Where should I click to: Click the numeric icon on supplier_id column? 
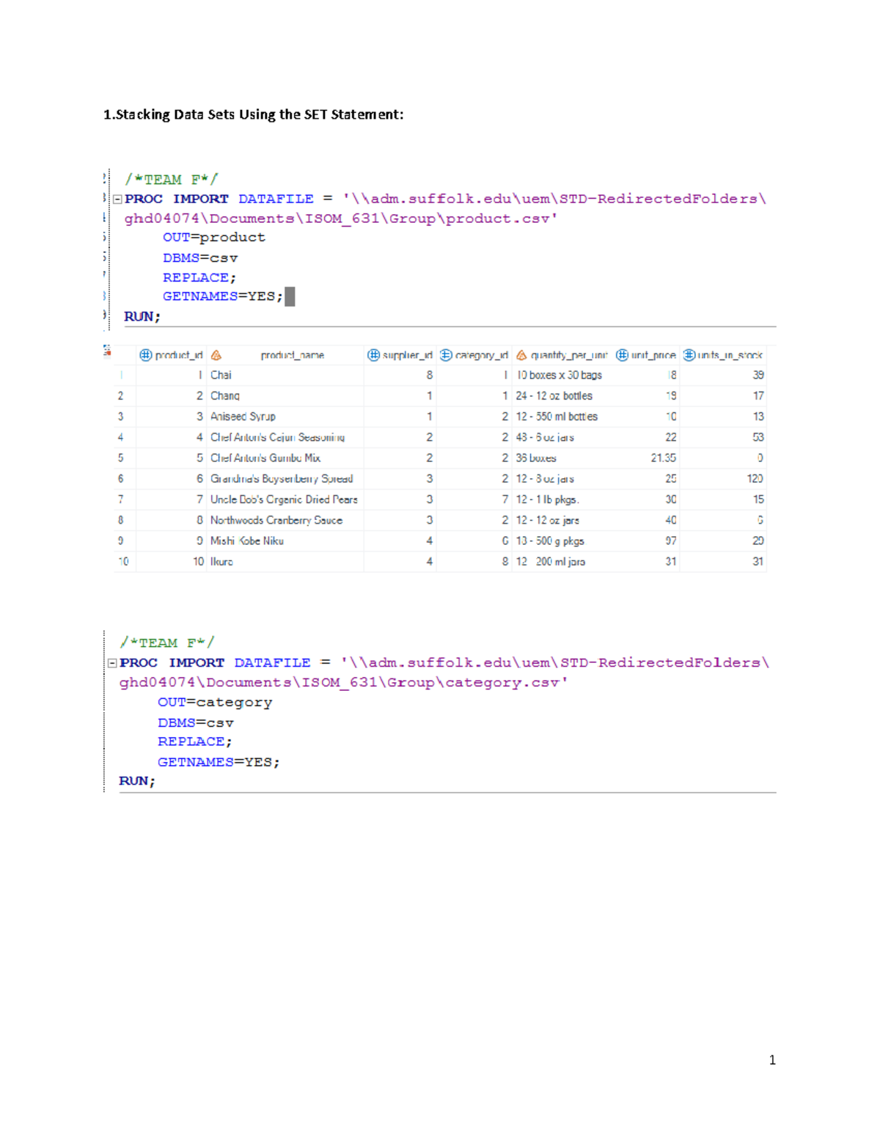click(373, 354)
